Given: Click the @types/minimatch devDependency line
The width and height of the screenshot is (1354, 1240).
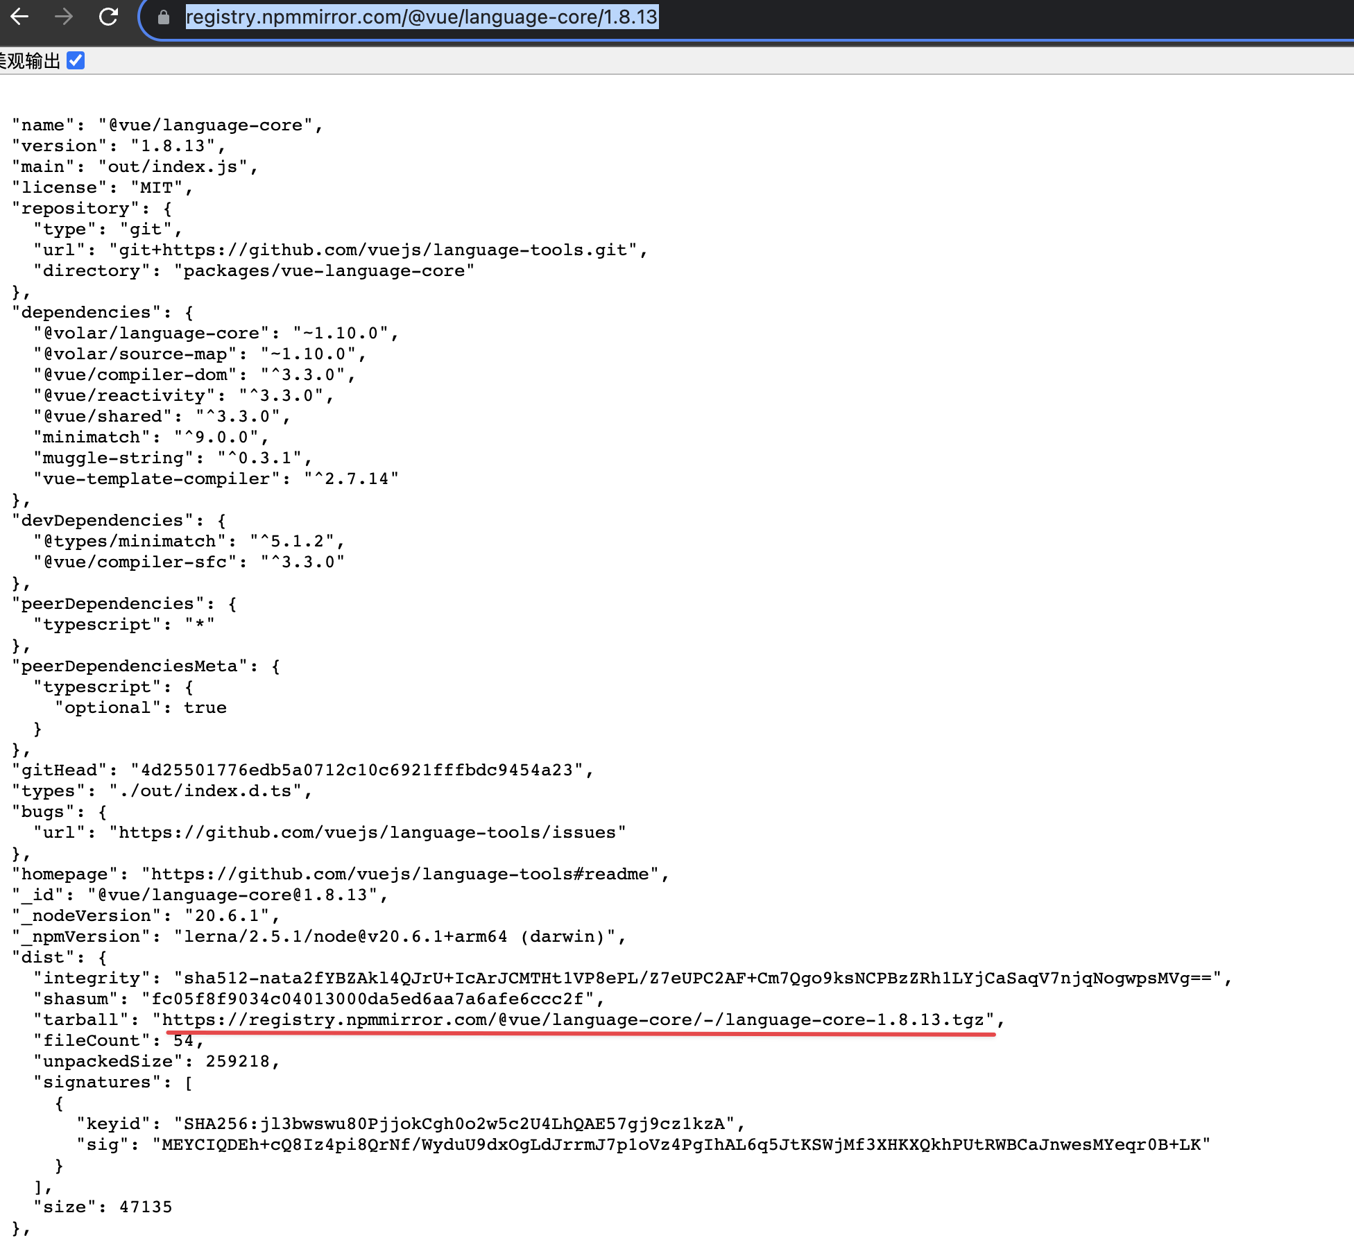Looking at the screenshot, I should click(x=189, y=542).
